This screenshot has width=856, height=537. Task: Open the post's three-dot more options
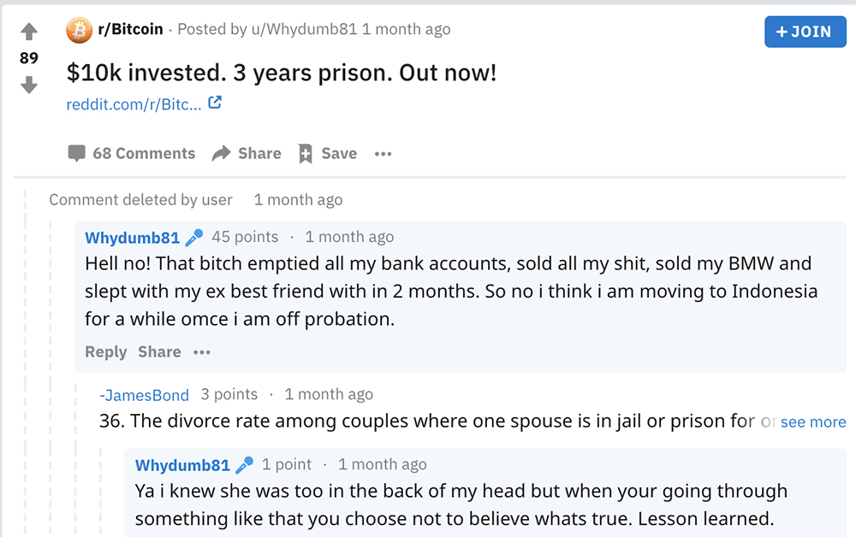[x=383, y=154]
